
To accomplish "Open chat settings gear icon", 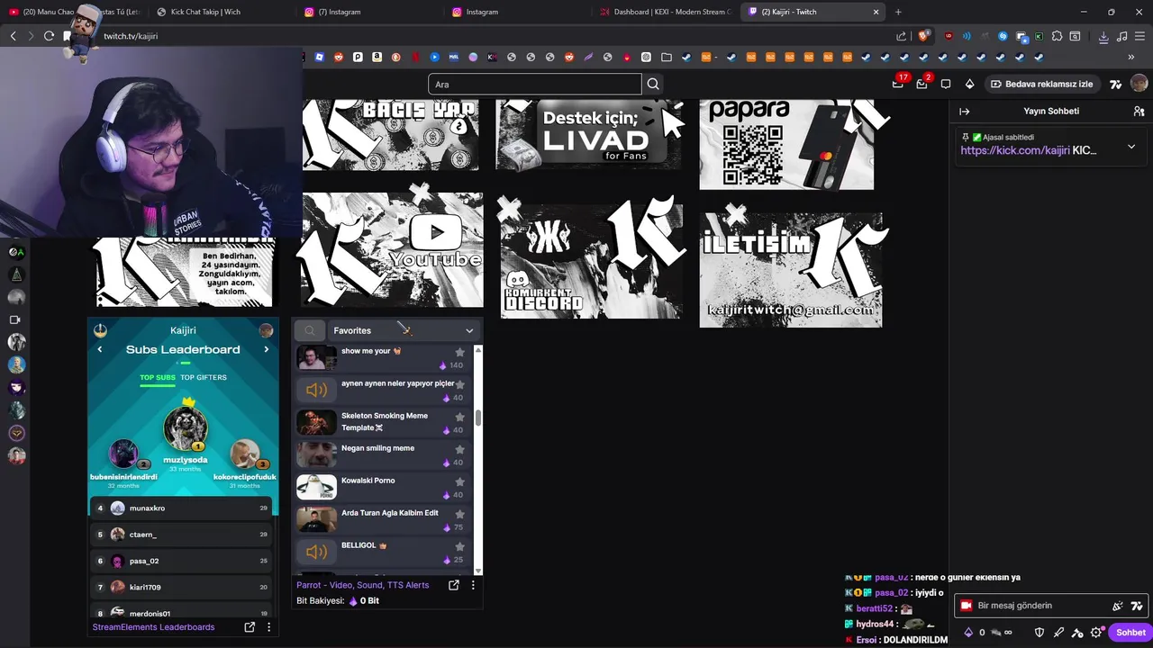I will click(1096, 633).
